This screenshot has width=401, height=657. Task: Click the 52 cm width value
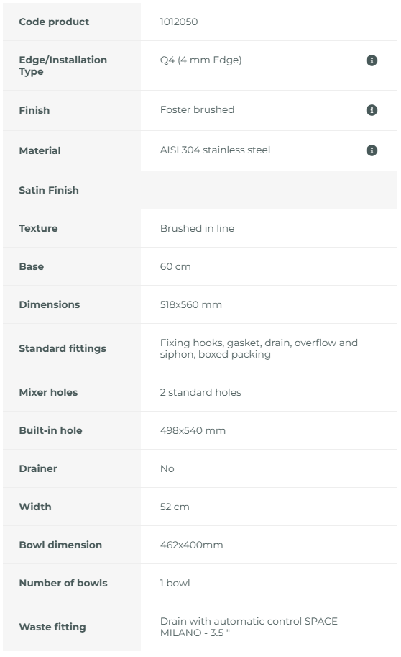(x=175, y=507)
